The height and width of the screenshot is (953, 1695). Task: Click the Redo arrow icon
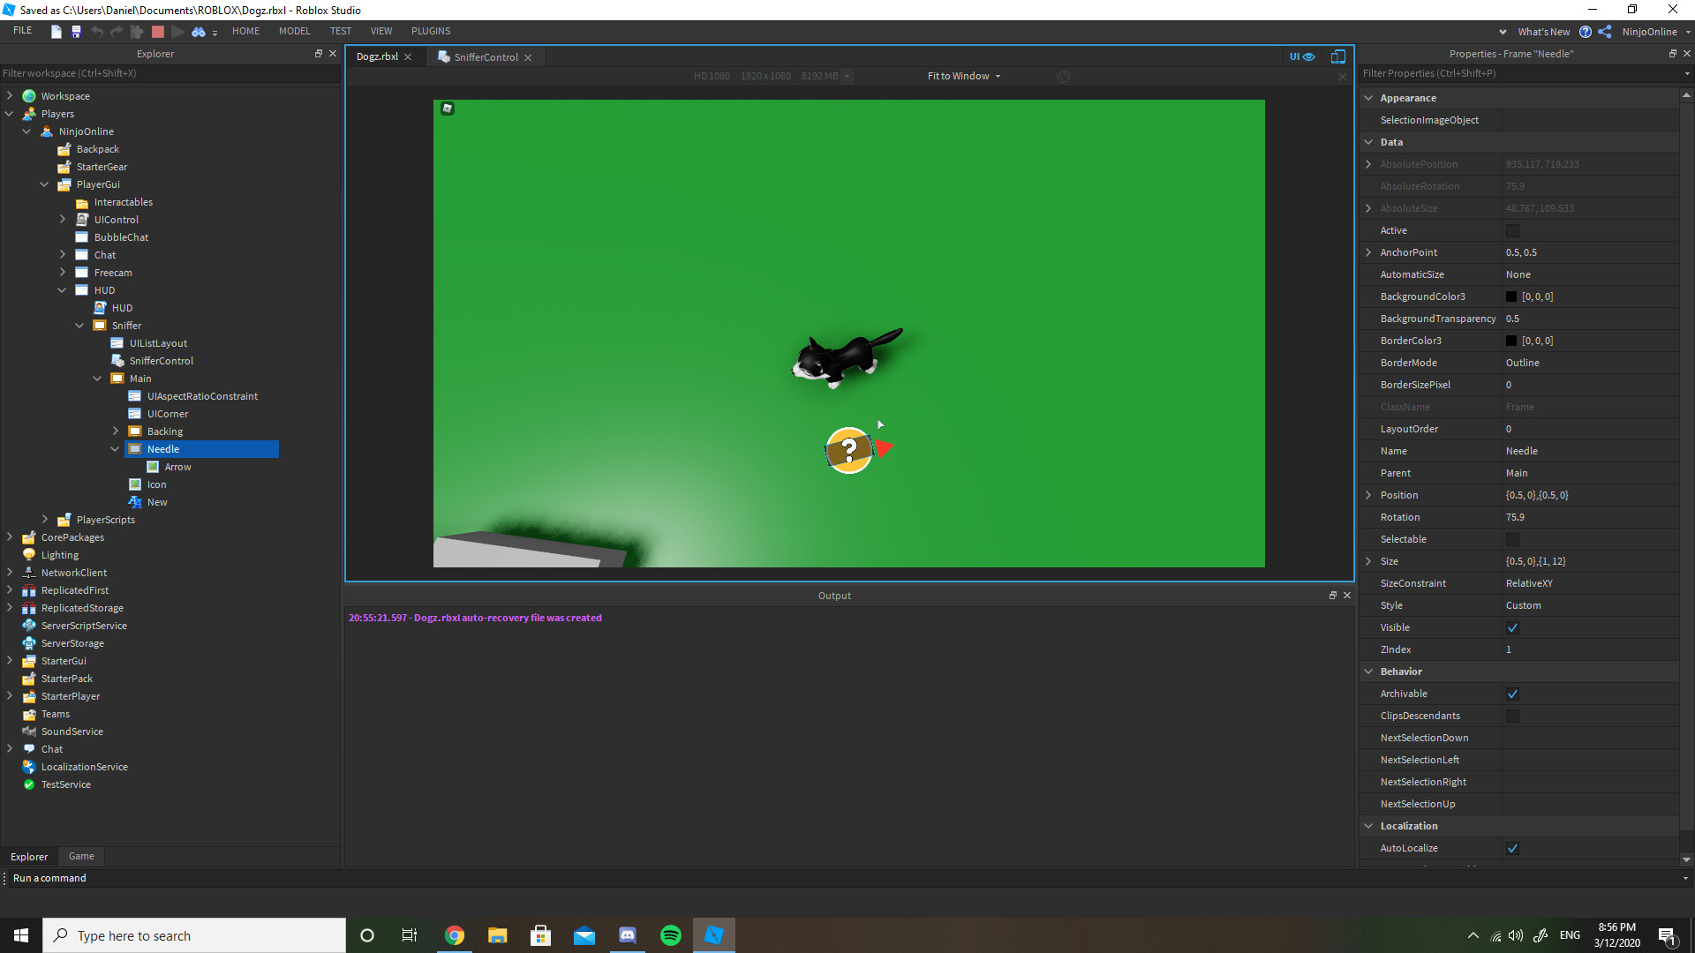(117, 31)
